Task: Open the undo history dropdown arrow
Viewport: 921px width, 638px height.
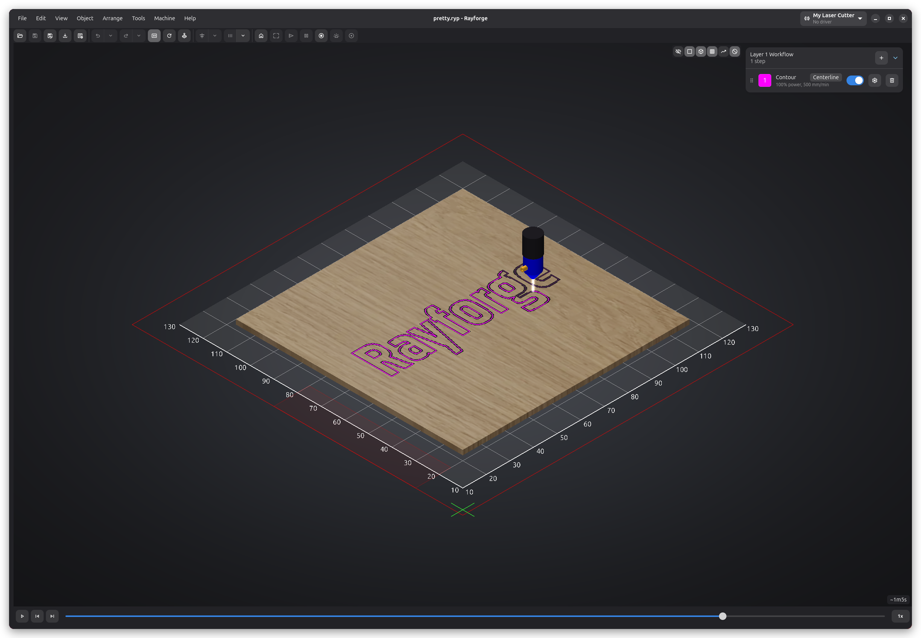Action: coord(111,36)
